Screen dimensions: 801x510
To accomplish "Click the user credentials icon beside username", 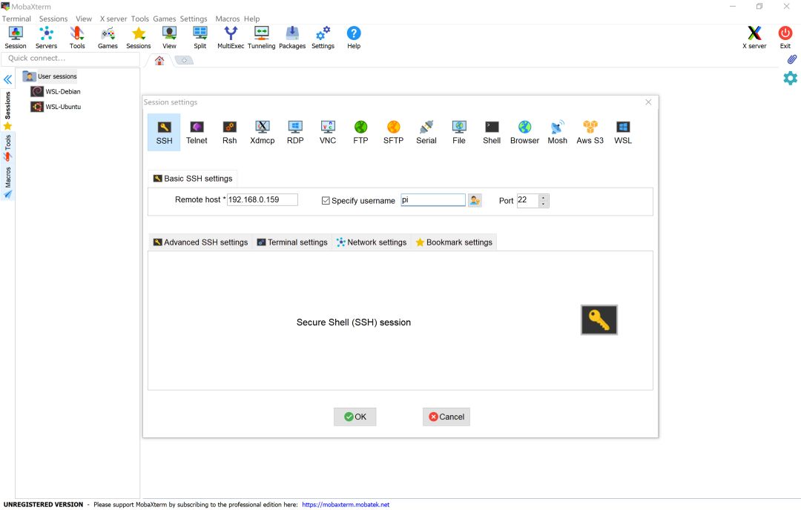I will click(475, 200).
